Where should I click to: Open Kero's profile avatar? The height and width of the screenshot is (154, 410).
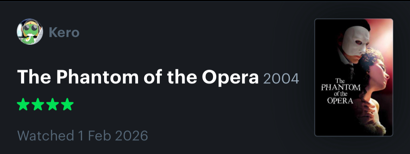point(30,33)
